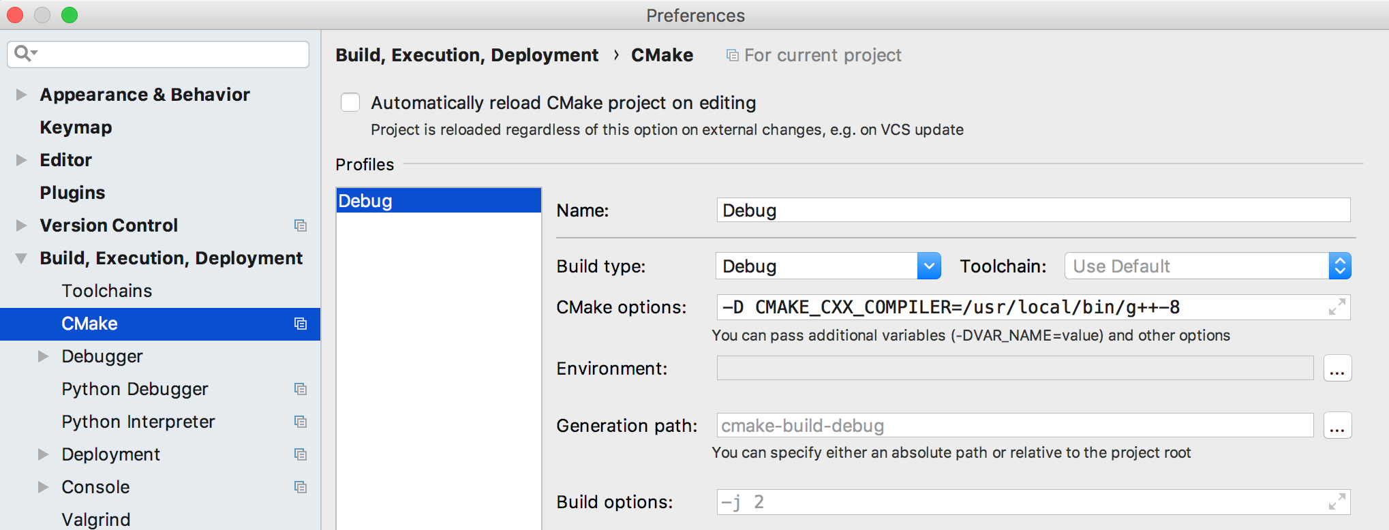This screenshot has height=530, width=1389.
Task: Select Toolchains in settings tree
Action: (107, 291)
